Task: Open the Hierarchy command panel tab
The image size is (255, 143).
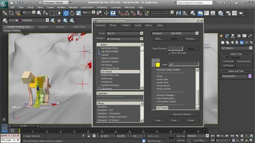Action: [233, 36]
